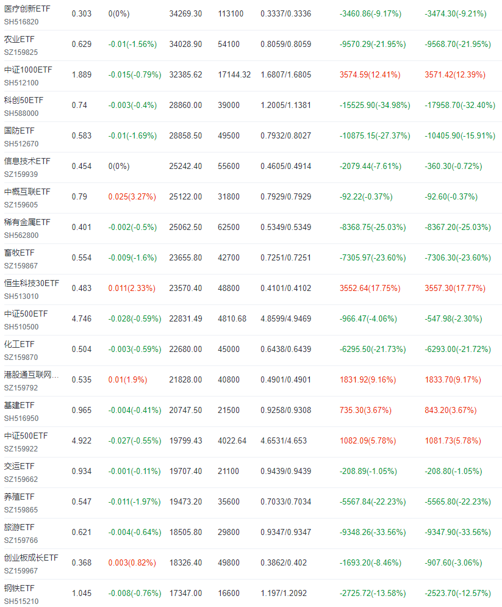The image size is (502, 607).
Task: Click the loss -9348.26(-33.56%)
Action: [x=372, y=533]
